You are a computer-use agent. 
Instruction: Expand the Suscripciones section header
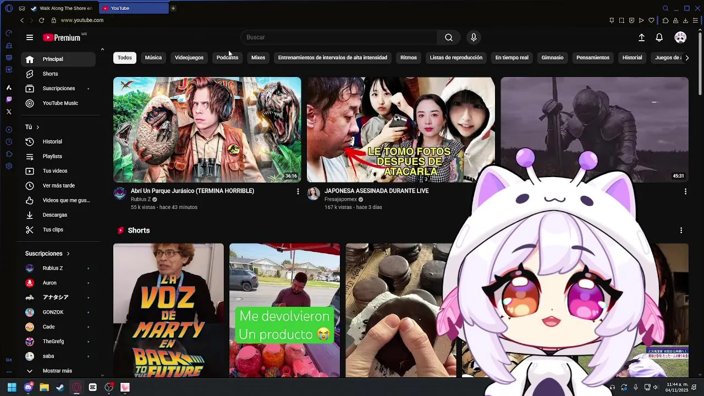click(47, 254)
